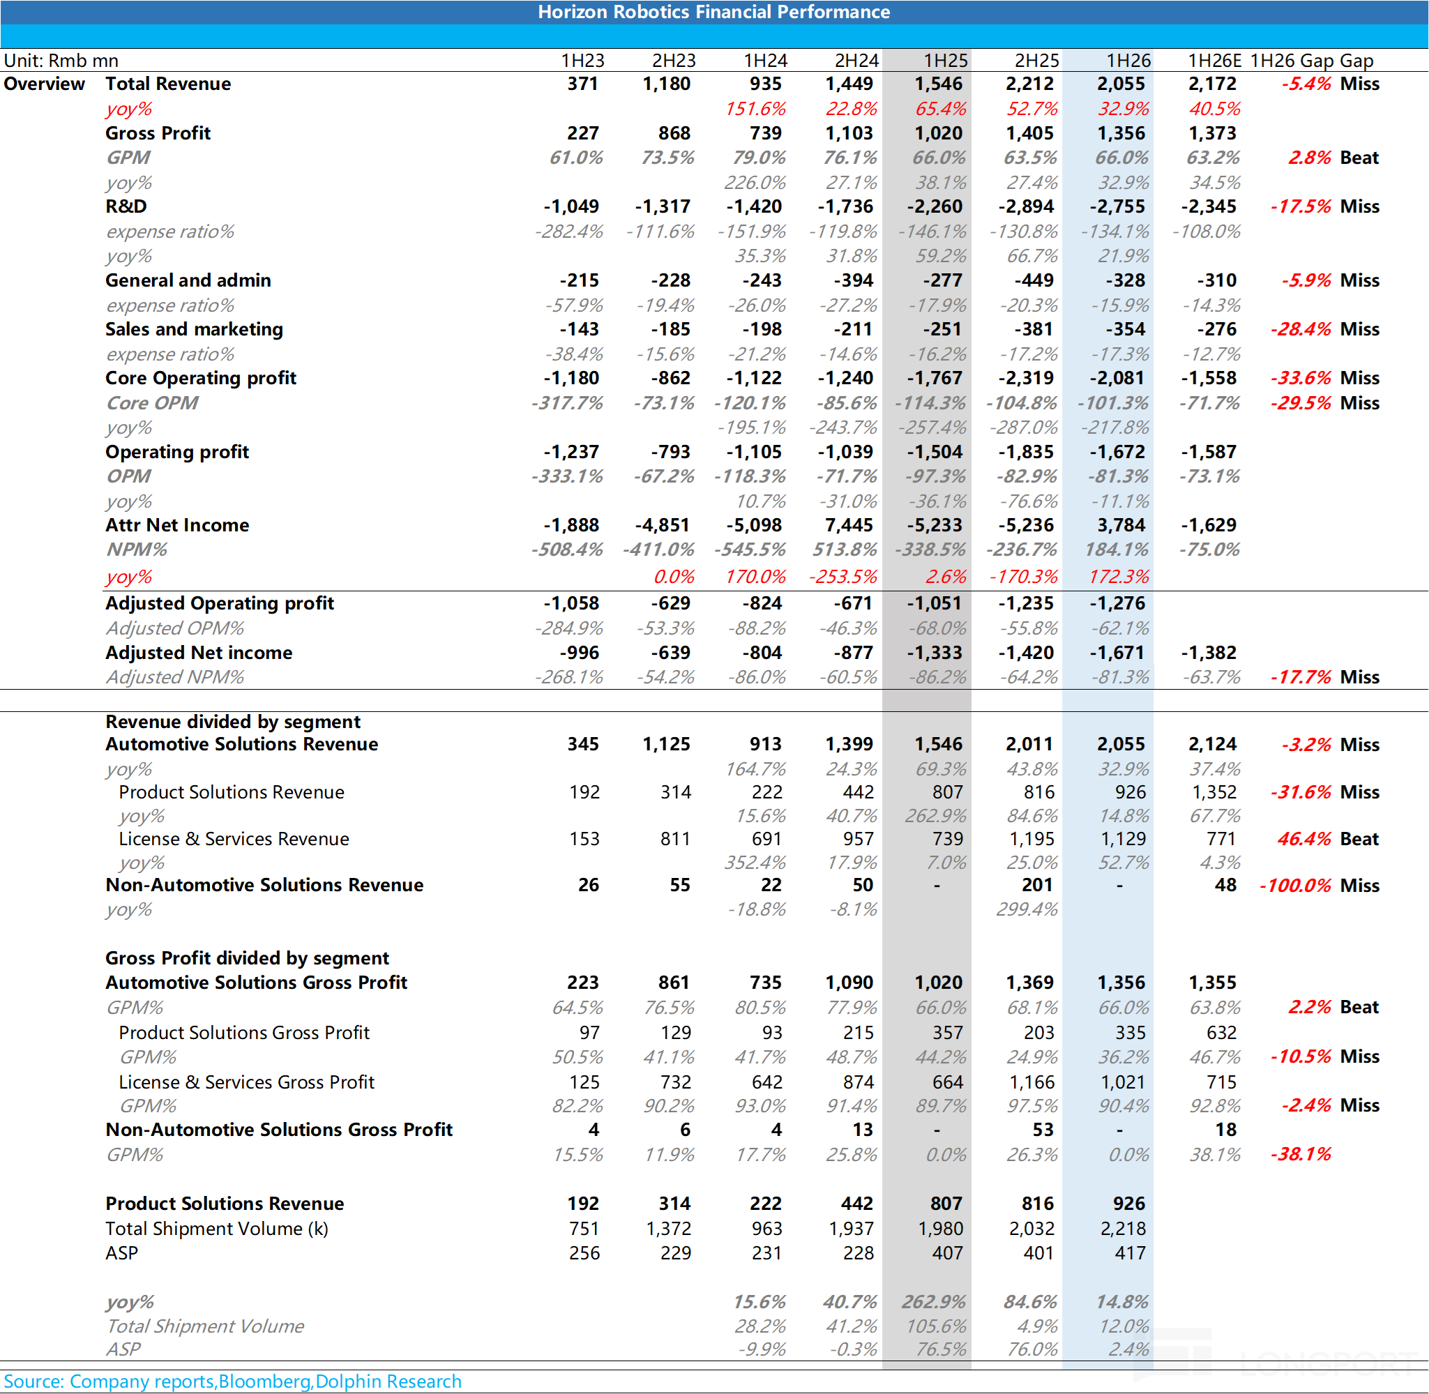Screen dimensions: 1429x1394
Task: Select the Core Operating profit row label
Action: (x=201, y=378)
